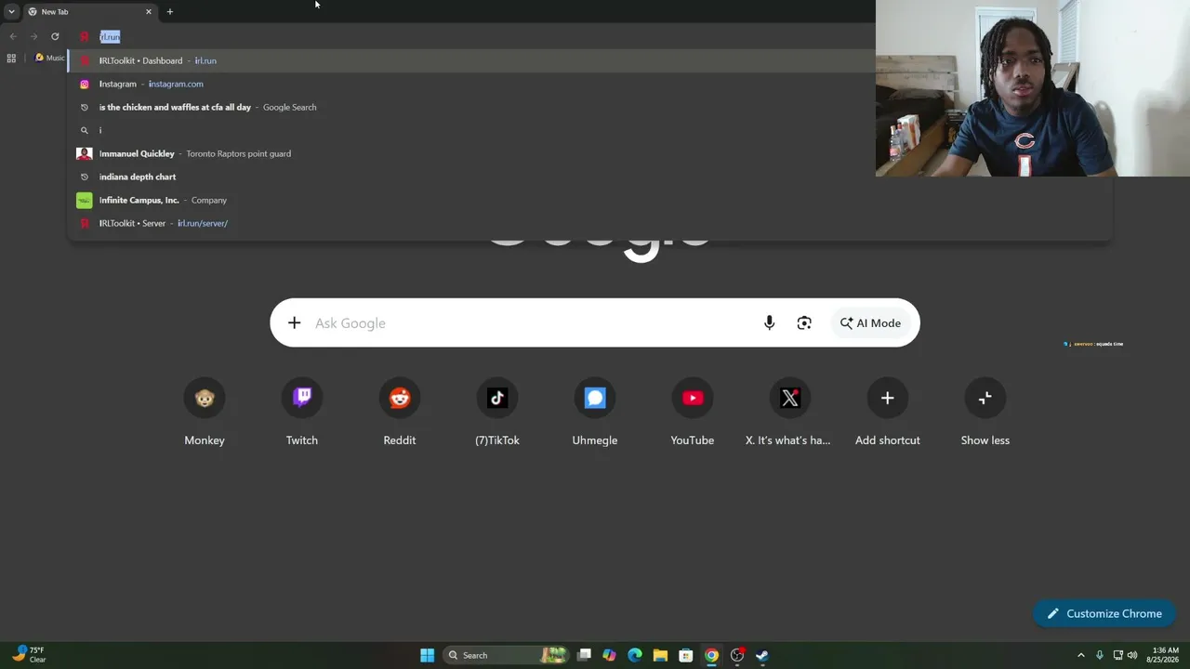Image resolution: width=1190 pixels, height=669 pixels.
Task: Open Steam from the taskbar
Action: pos(762,655)
